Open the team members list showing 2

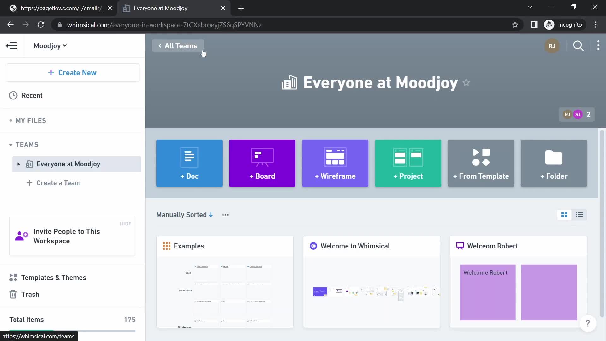click(577, 115)
